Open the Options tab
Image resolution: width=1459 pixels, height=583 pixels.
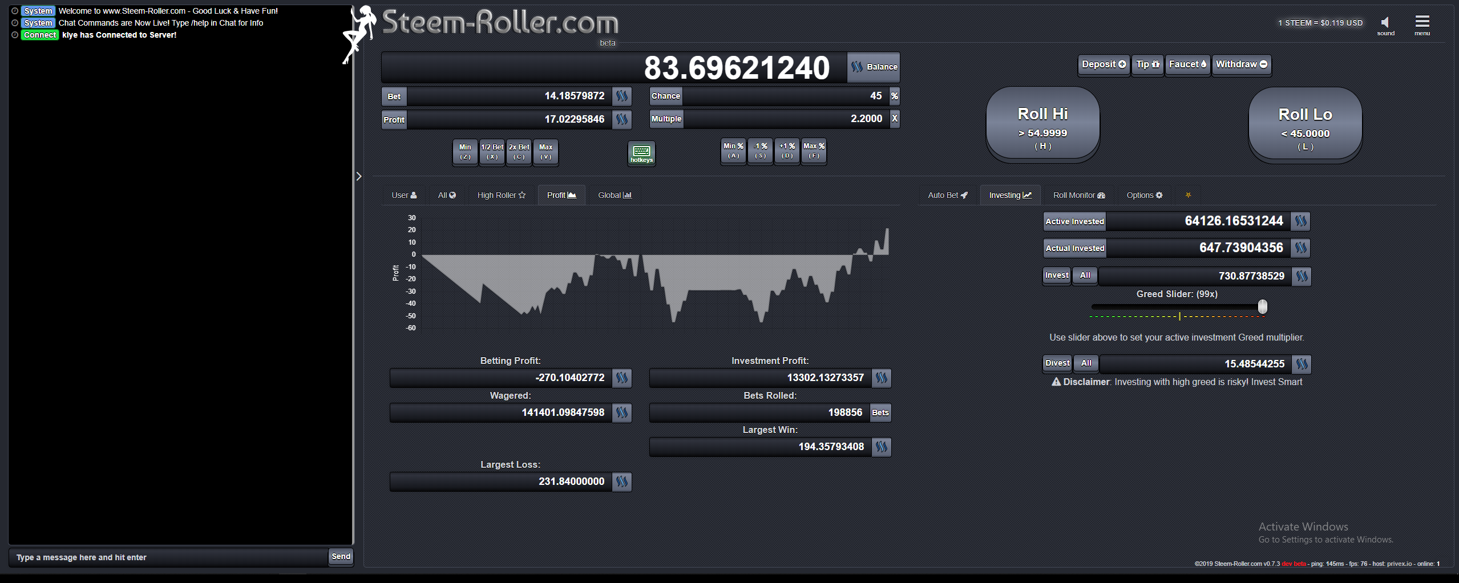point(1144,195)
